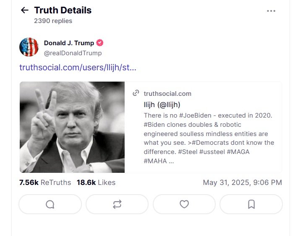The image size is (303, 236).
Task: View the 7.56k ReTruths list
Action: click(x=46, y=182)
